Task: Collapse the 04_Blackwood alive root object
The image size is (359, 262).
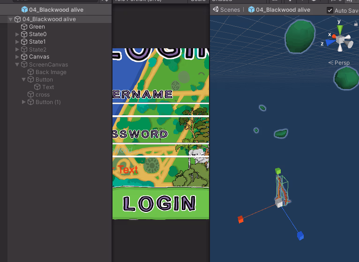Action: click(11, 19)
